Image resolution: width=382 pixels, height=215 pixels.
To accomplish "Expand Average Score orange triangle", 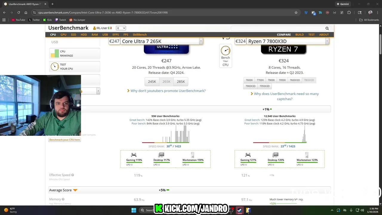I will [x=75, y=190].
